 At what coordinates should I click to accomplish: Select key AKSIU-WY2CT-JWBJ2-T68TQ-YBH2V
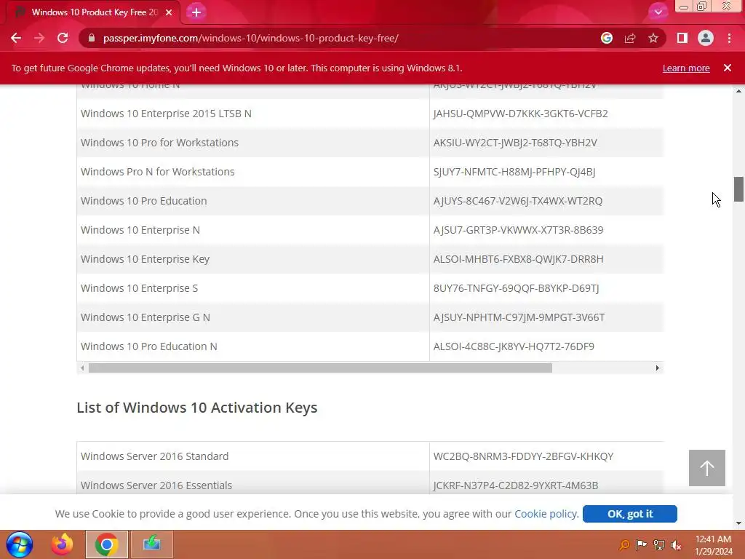coord(515,143)
